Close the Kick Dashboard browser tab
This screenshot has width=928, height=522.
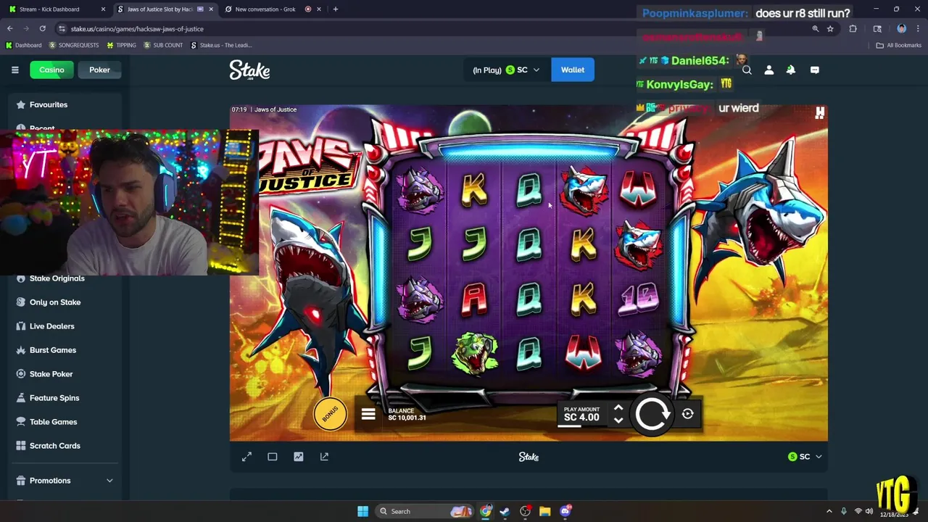tap(103, 9)
